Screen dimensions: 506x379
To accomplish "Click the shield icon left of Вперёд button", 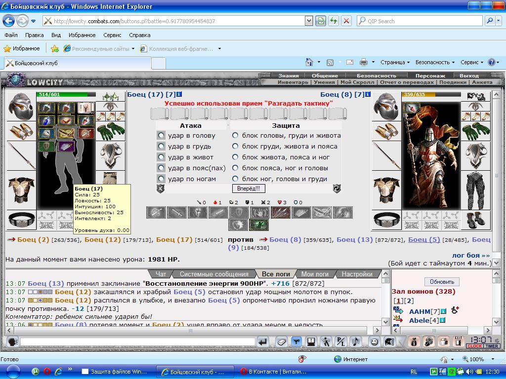I will click(161, 189).
